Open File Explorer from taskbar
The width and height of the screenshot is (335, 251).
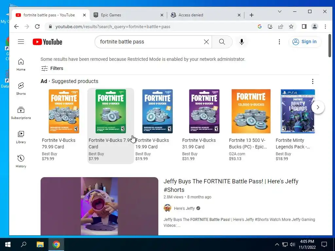(x=40, y=244)
